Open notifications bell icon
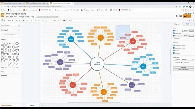 pyautogui.click(x=177, y=16)
